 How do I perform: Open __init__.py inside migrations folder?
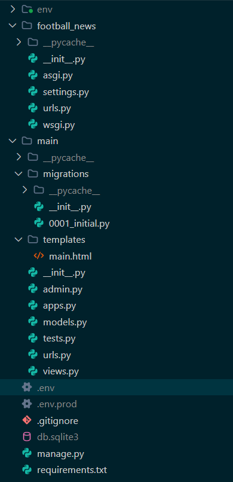click(x=70, y=207)
